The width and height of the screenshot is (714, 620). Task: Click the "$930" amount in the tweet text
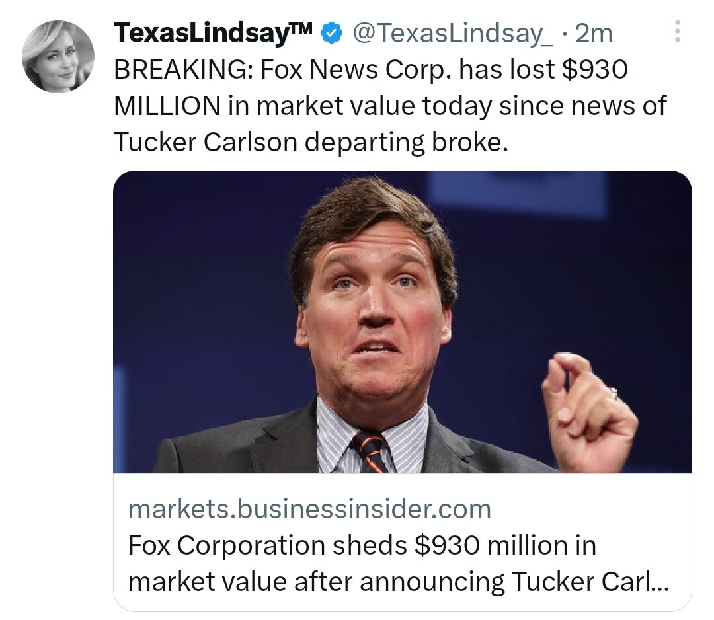(x=593, y=70)
